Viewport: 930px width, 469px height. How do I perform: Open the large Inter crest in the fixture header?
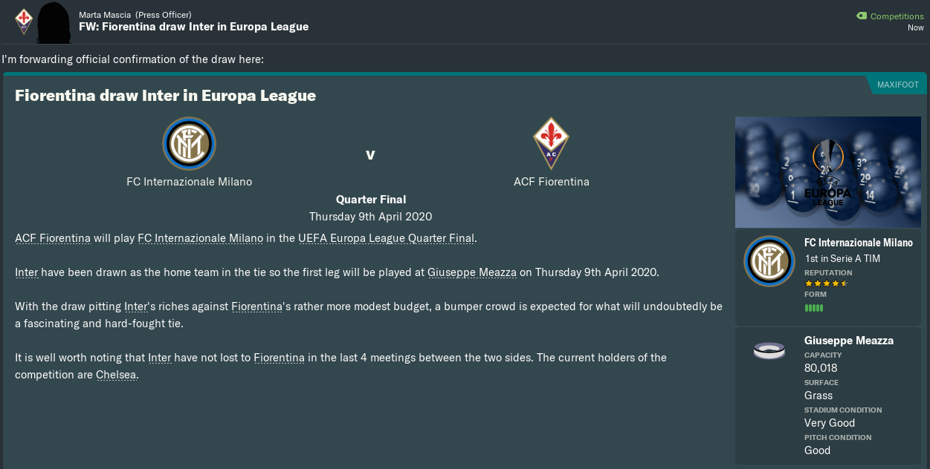click(189, 143)
